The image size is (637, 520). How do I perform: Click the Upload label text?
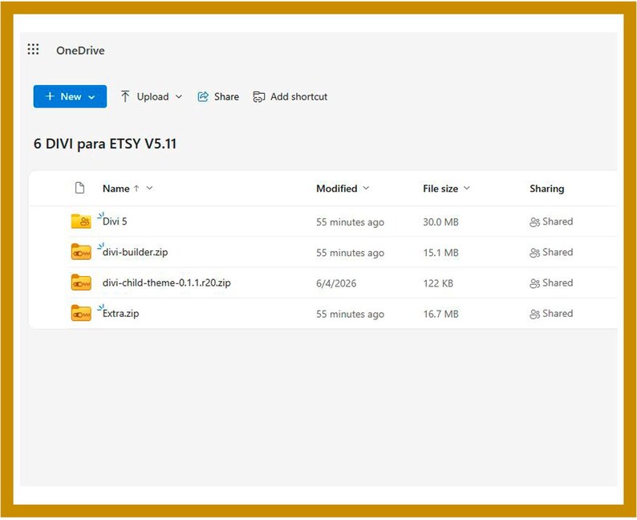pyautogui.click(x=152, y=96)
